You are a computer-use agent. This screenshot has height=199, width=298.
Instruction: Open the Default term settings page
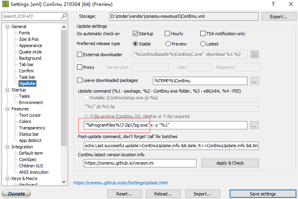[x=31, y=153]
